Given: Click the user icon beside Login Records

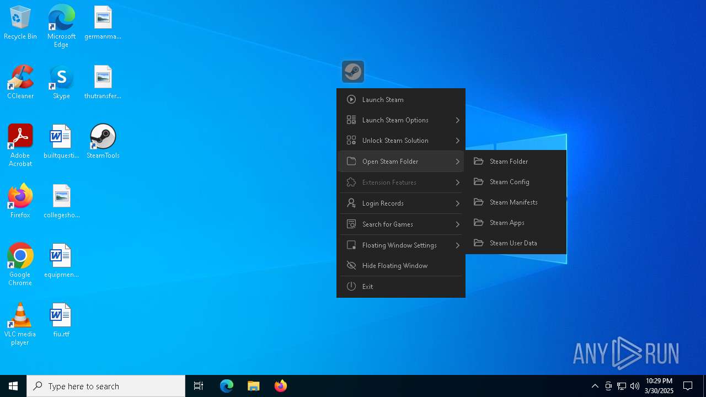Looking at the screenshot, I should pos(351,203).
